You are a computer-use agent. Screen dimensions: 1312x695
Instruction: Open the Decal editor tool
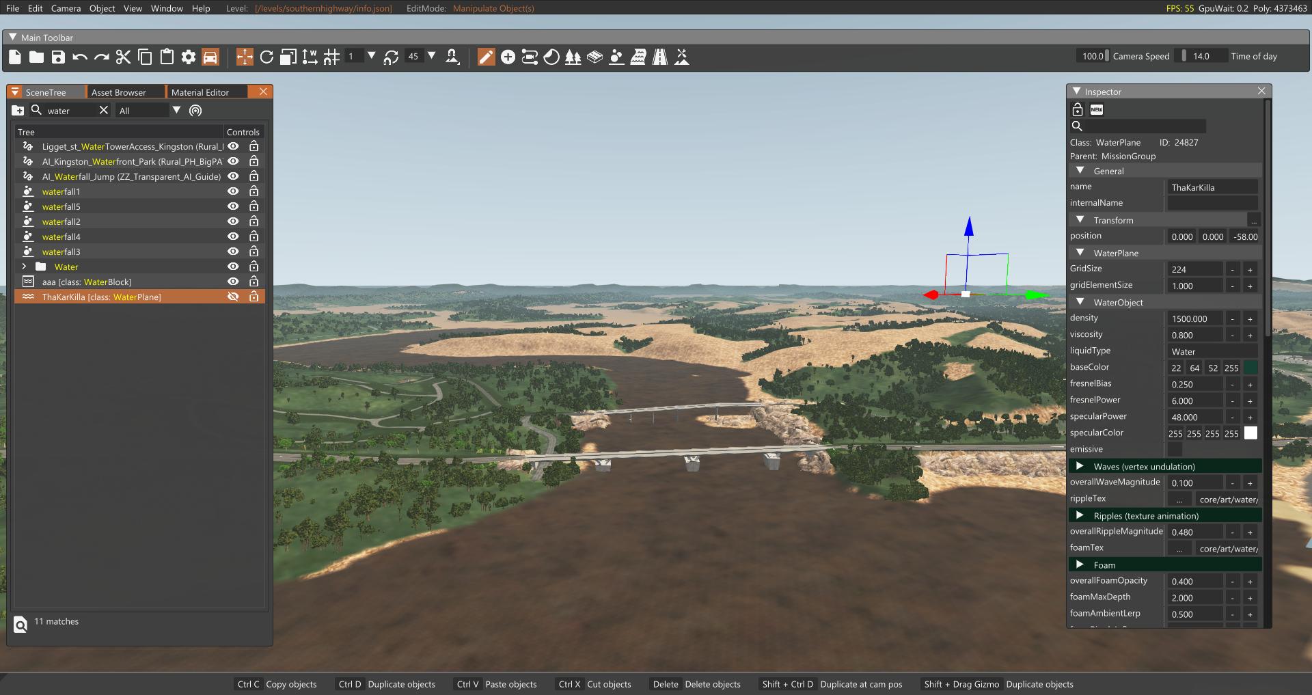coord(551,57)
